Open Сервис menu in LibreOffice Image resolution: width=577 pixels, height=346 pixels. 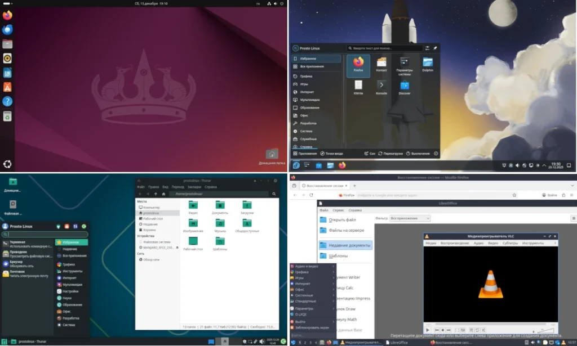click(x=338, y=210)
